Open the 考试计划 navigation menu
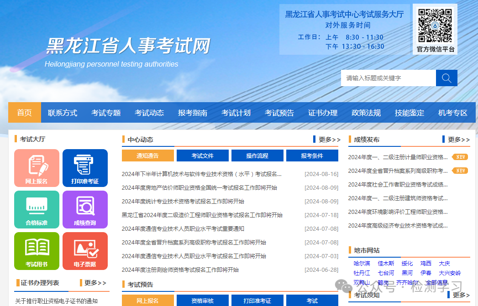Image resolution: width=478 pixels, height=306 pixels. click(236, 113)
